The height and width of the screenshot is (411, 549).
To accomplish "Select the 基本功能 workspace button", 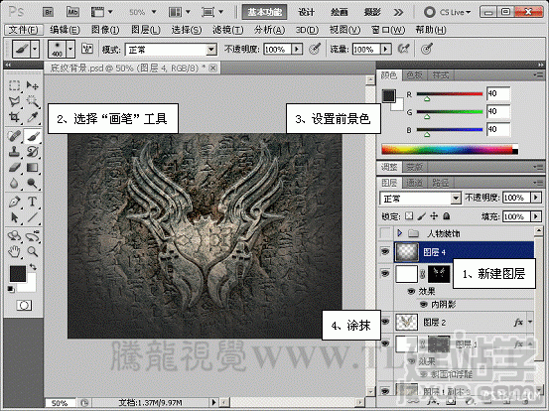I will point(264,12).
